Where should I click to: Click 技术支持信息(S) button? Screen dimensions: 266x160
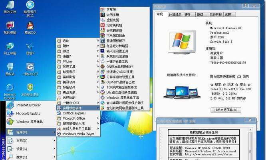coord(226,110)
